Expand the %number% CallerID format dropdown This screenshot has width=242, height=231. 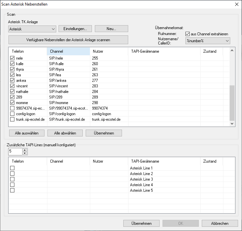pos(208,41)
